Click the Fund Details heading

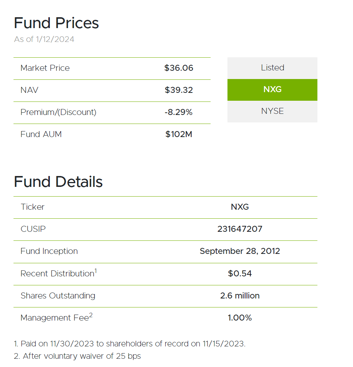tap(58, 182)
